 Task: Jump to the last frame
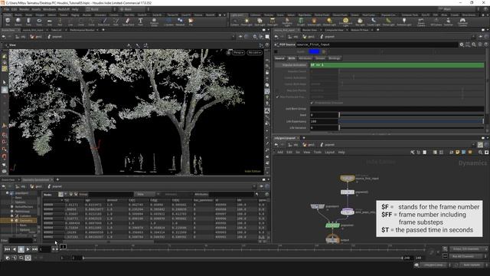34,249
